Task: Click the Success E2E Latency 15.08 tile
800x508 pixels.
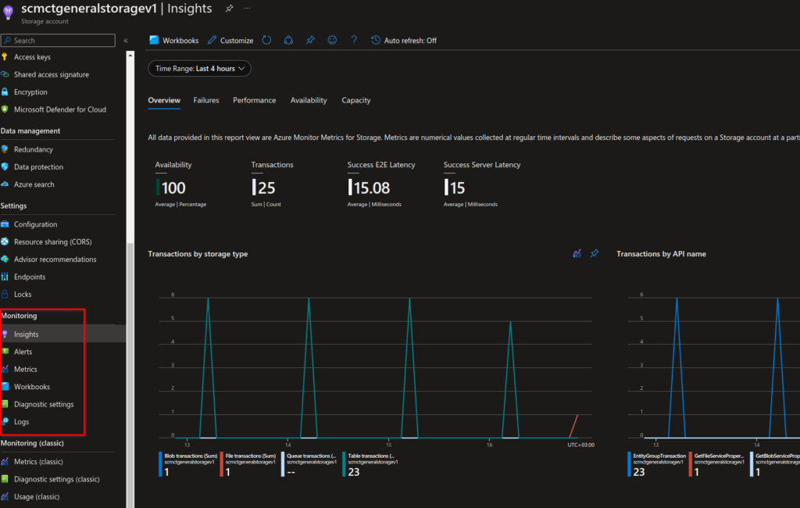Action: [x=381, y=184]
